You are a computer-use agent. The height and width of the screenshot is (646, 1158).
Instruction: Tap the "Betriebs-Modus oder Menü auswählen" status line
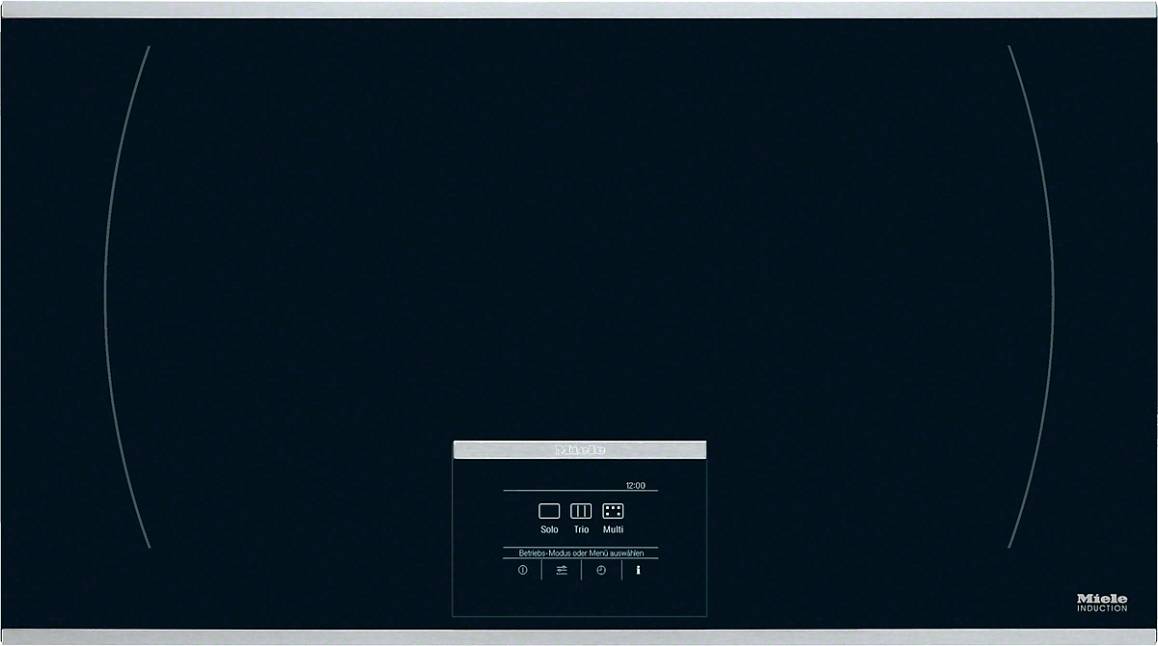[581, 553]
